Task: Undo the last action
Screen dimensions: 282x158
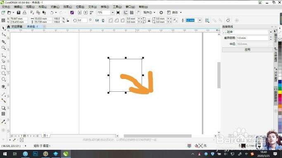Action: click(52, 12)
